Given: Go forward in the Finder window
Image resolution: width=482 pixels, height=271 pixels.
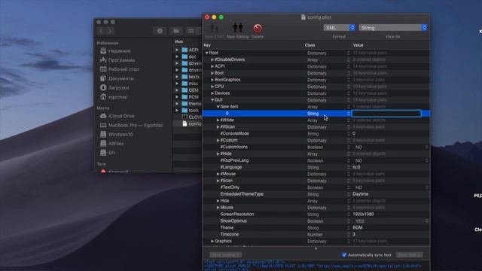Looking at the screenshot, I should 111,31.
